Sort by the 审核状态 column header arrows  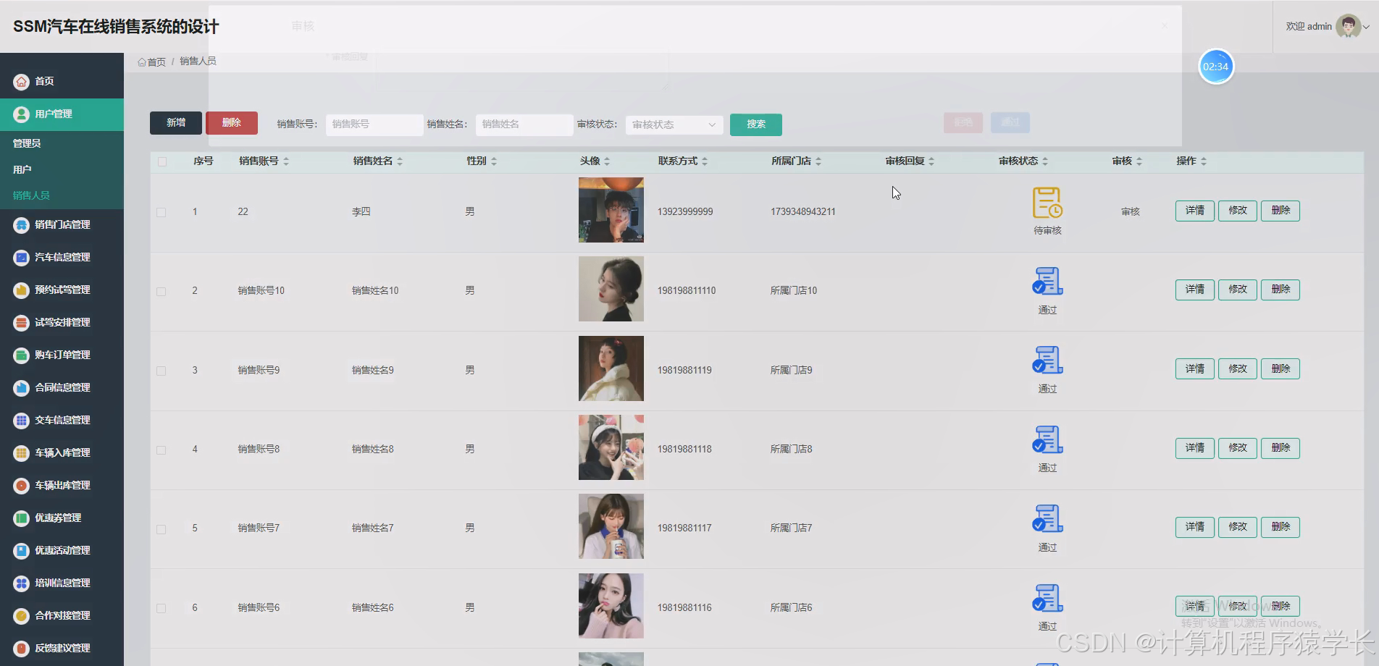(1045, 161)
